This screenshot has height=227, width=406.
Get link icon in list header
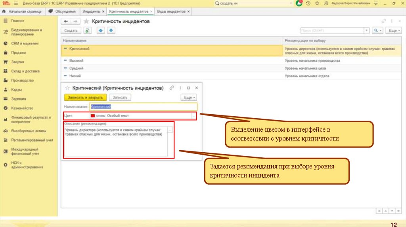click(x=383, y=21)
